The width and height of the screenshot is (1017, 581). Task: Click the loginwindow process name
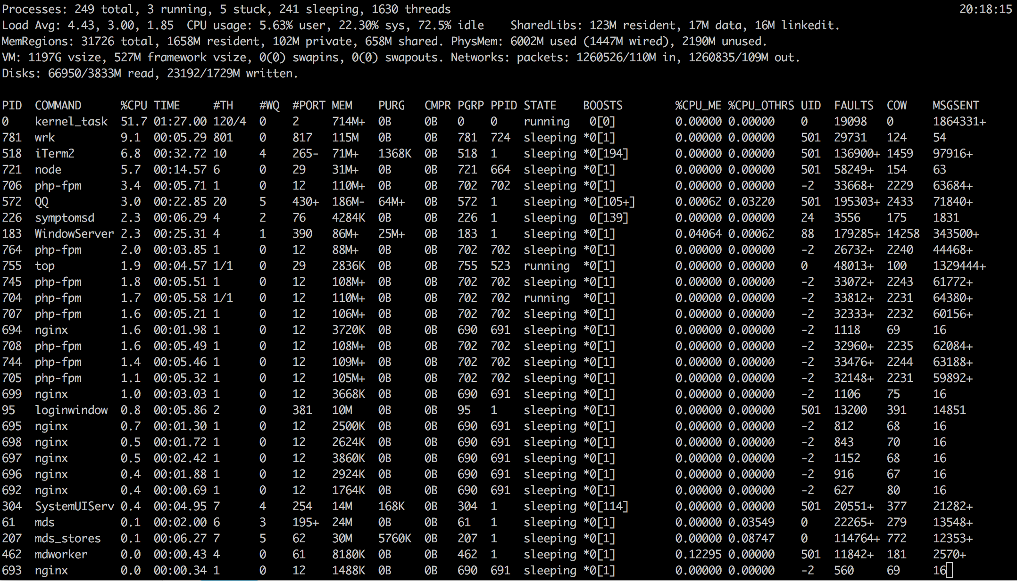tap(71, 410)
